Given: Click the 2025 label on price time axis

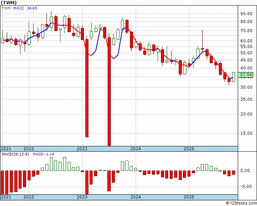Looking at the screenshot, I should point(189,149).
